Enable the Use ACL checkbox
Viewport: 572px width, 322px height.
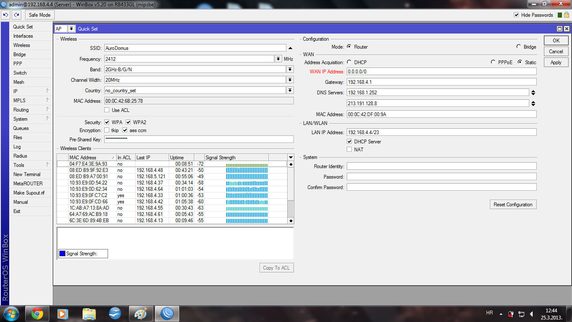coord(107,110)
